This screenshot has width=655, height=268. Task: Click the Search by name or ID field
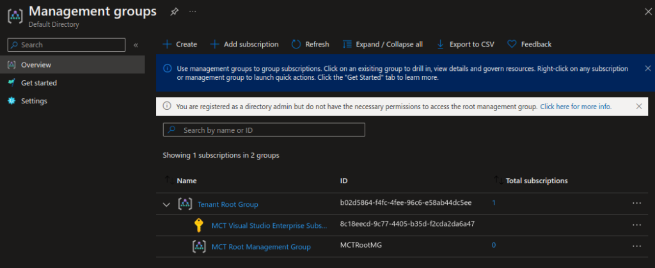point(264,130)
